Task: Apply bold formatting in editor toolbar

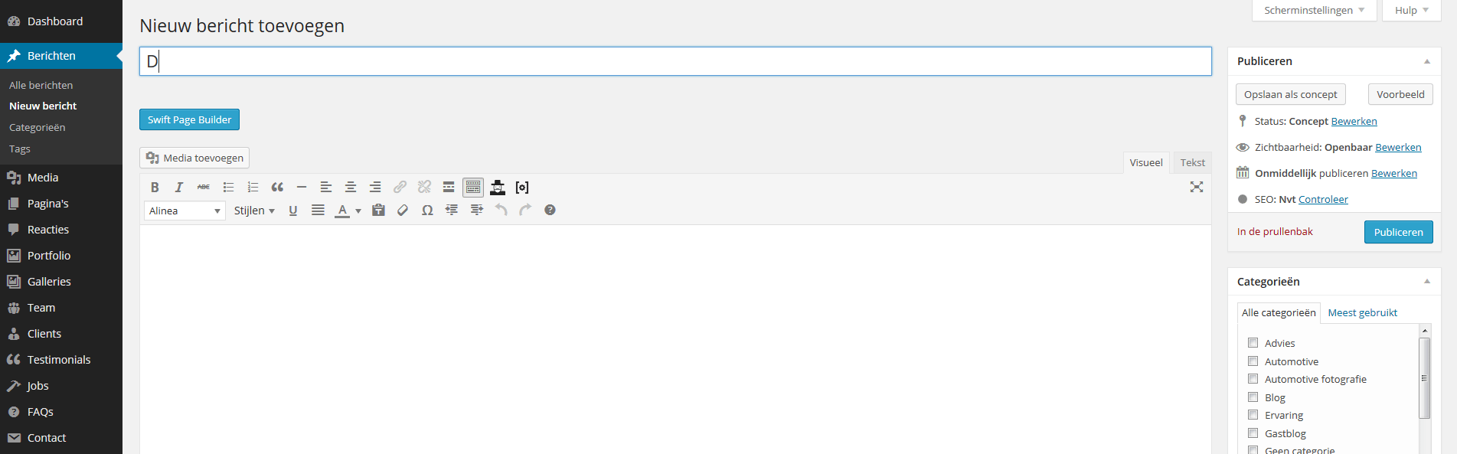Action: tap(155, 187)
